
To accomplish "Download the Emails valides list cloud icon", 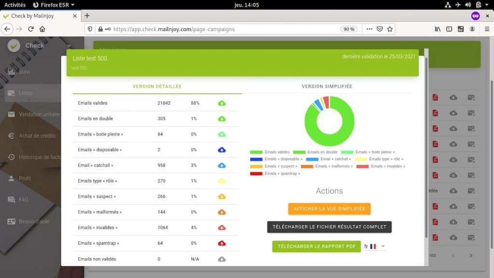I will [x=222, y=103].
